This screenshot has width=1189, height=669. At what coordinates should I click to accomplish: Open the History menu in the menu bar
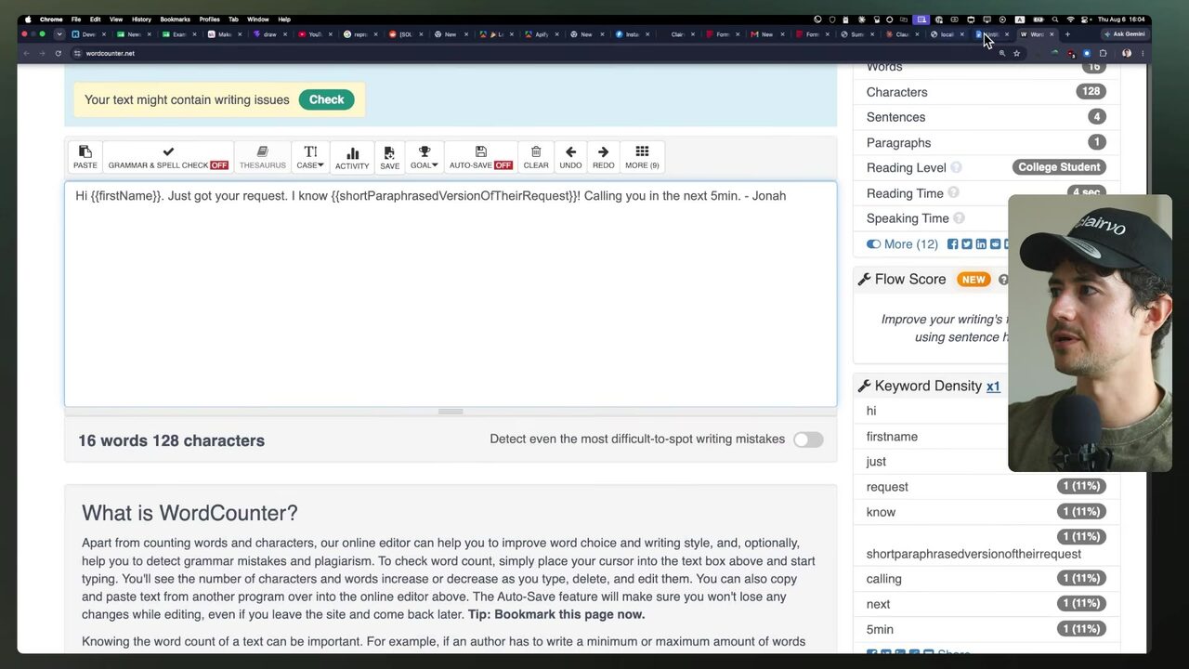tap(141, 19)
